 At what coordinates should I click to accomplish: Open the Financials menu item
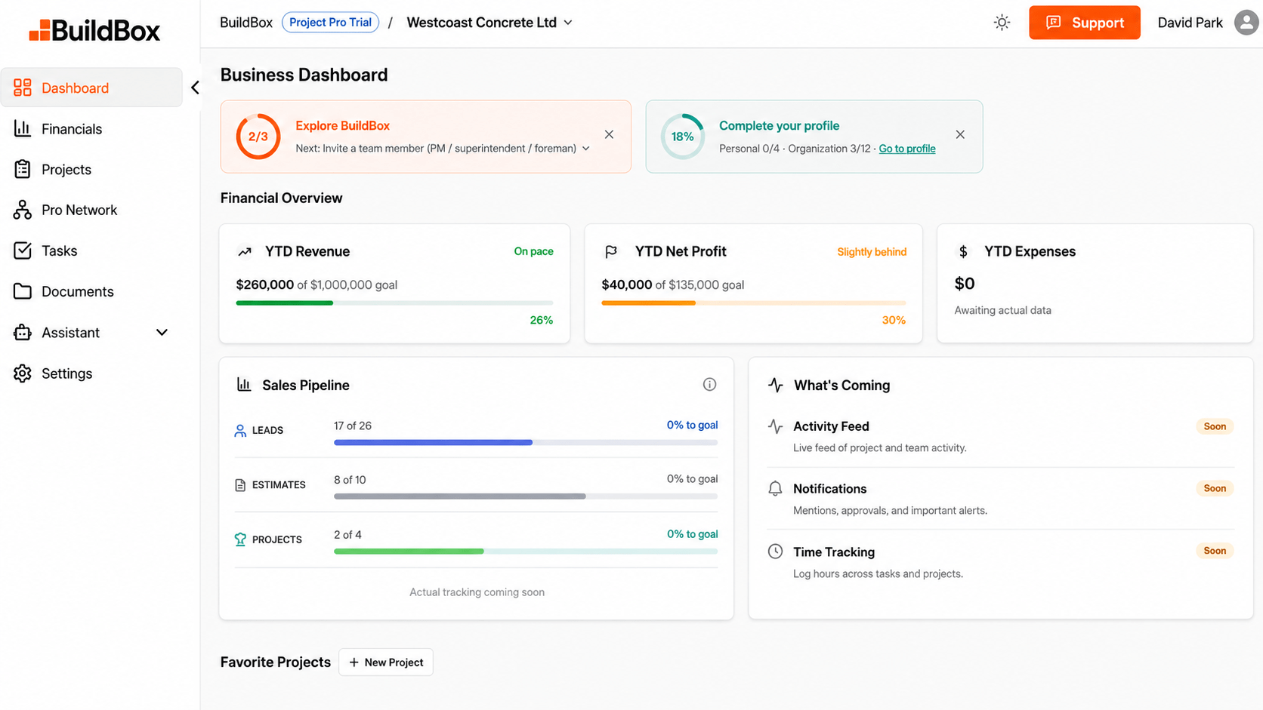click(x=91, y=128)
